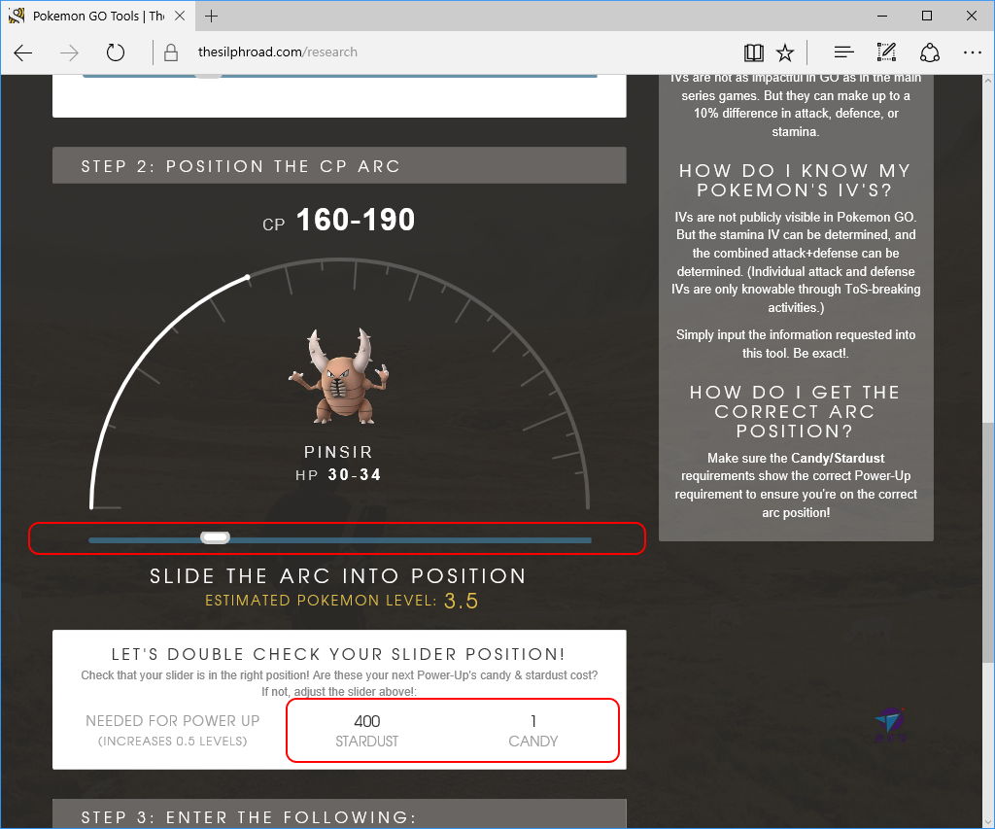The image size is (995, 829).
Task: Maximize the browser window
Action: pyautogui.click(x=926, y=16)
